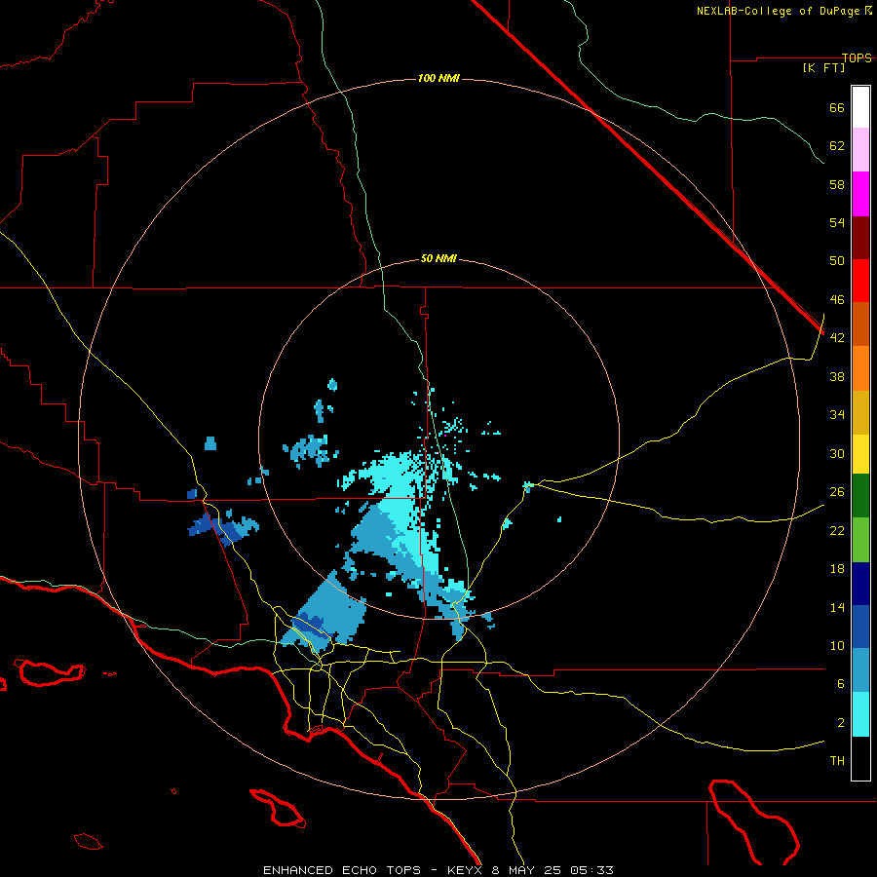This screenshot has width=877, height=877.
Task: Click the '46' scale label
Action: 837,300
